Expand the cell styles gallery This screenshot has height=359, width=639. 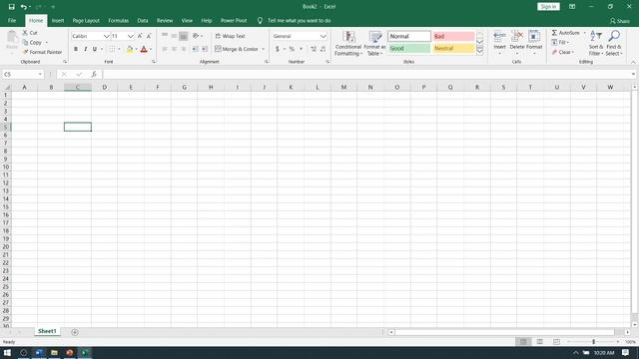click(479, 52)
